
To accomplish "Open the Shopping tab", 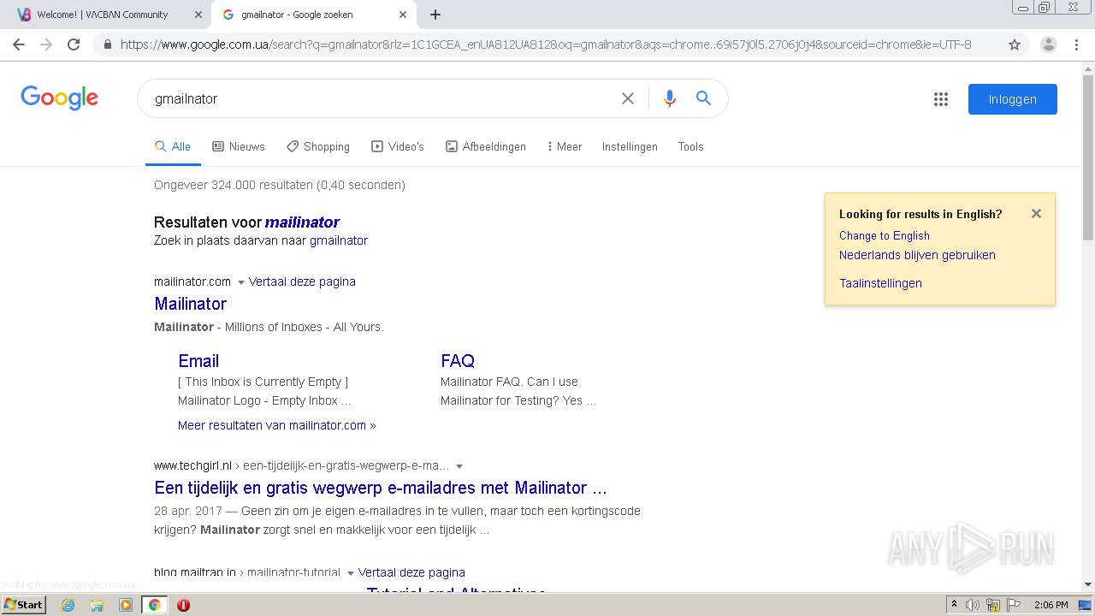I will coord(318,146).
